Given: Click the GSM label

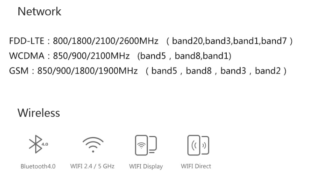Looking at the screenshot, I should pyautogui.click(x=19, y=71).
